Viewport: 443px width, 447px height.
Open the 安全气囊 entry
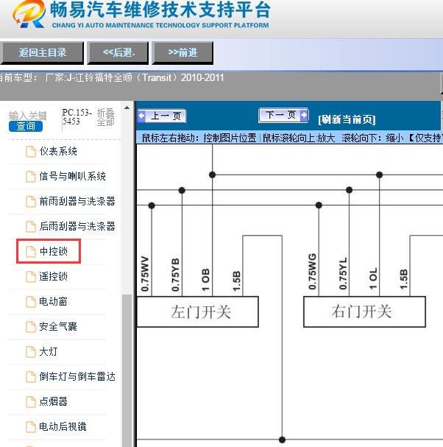pos(58,327)
